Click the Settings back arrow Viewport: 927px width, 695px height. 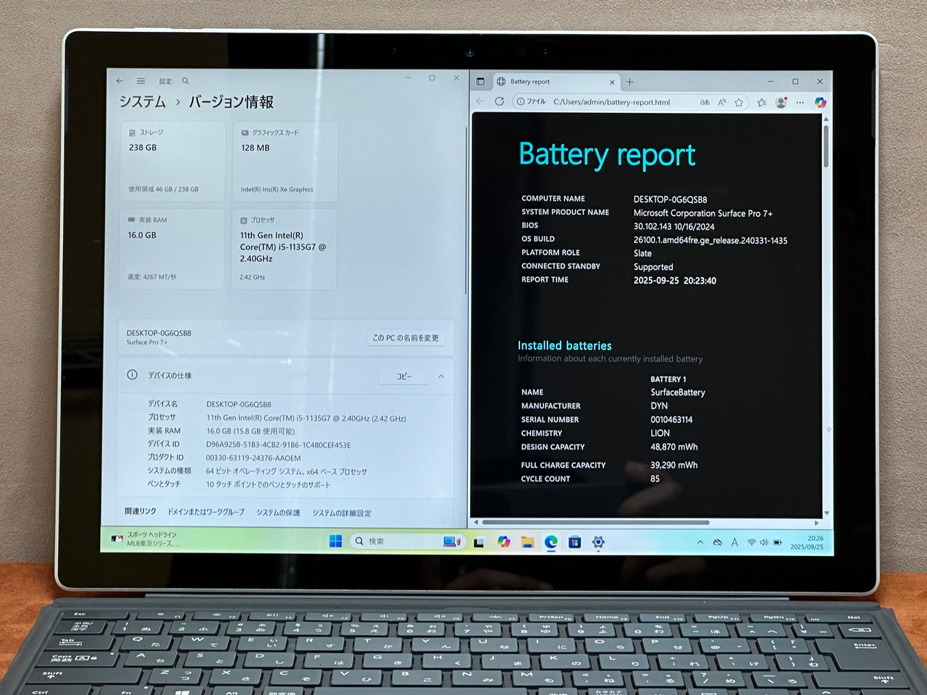[120, 81]
